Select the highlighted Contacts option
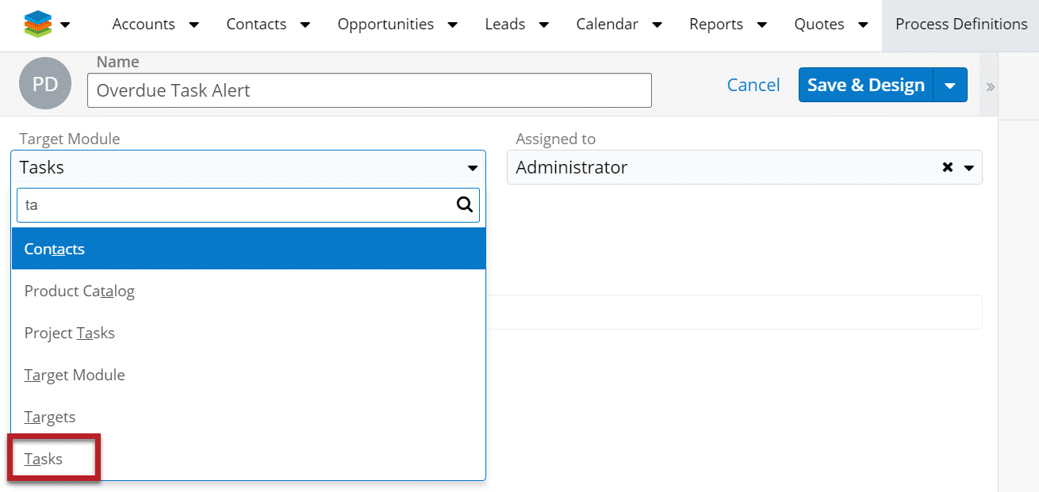1039x492 pixels. point(55,249)
